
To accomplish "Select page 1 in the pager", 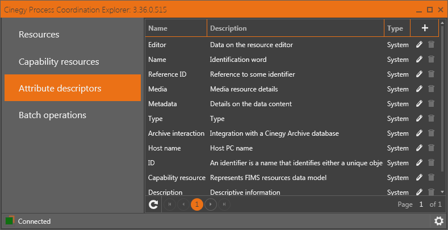I will point(197,204).
